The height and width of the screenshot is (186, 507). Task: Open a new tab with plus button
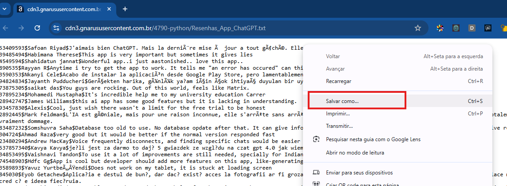tap(125, 9)
